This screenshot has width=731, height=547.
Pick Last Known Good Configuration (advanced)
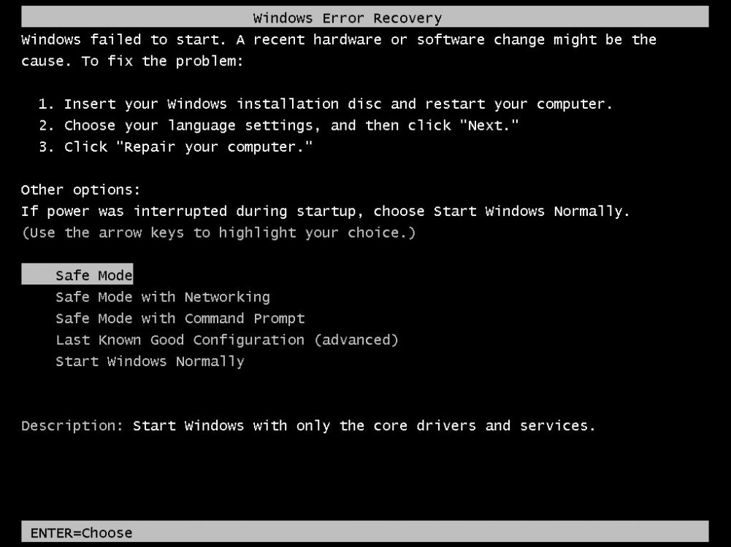click(227, 341)
